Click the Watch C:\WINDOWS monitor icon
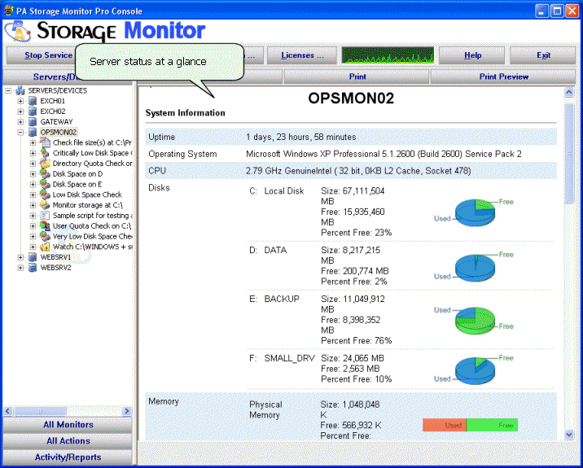Image resolution: width=583 pixels, height=468 pixels. [45, 247]
